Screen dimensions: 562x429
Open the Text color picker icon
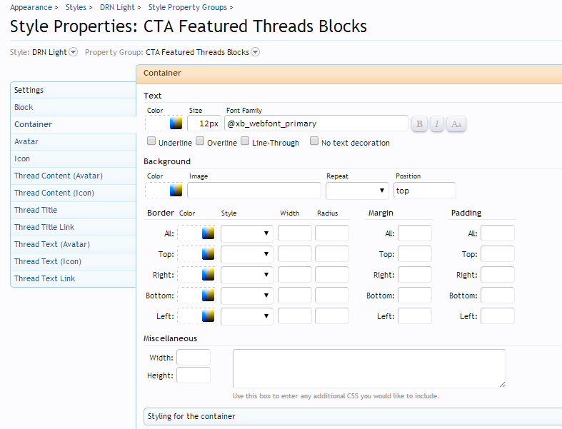(x=176, y=123)
